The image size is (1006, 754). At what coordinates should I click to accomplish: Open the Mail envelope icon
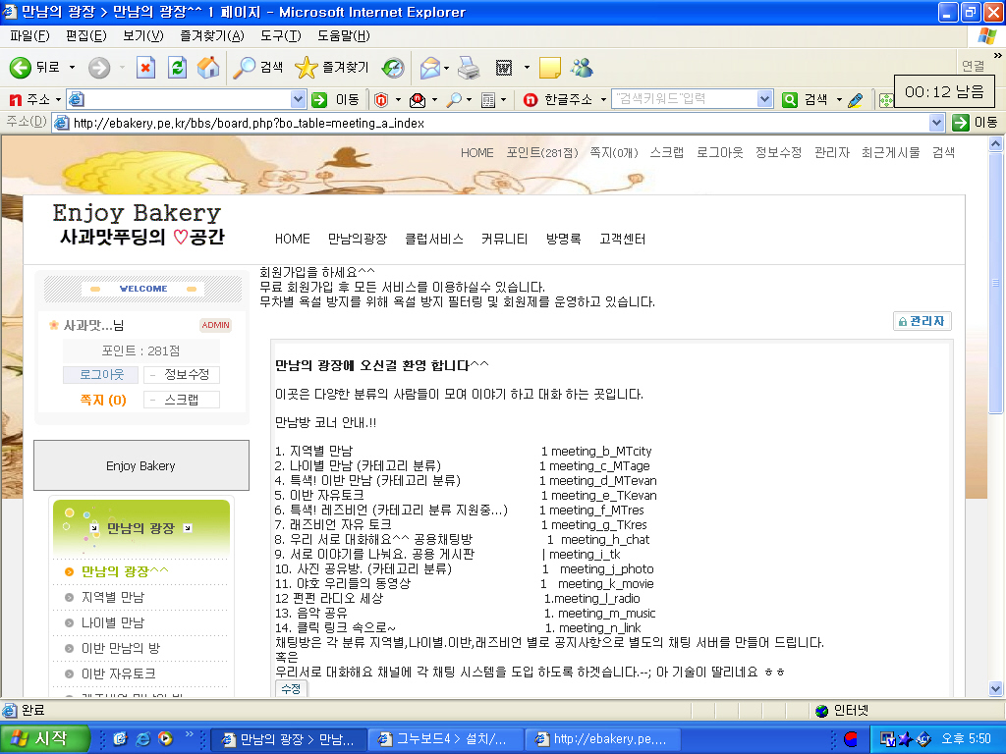(x=429, y=68)
